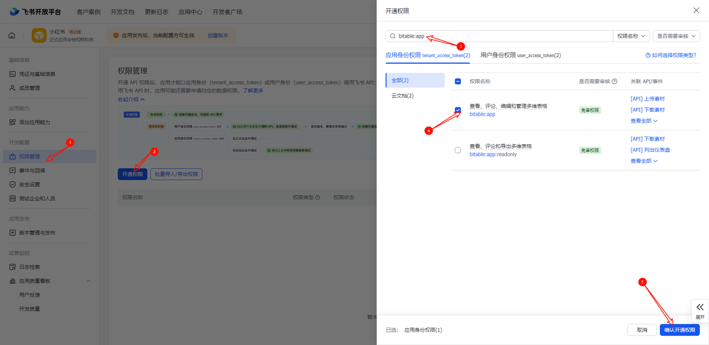The image size is (709, 345).
Task: Toggle the select-all checkbox in table header
Action: click(x=458, y=81)
